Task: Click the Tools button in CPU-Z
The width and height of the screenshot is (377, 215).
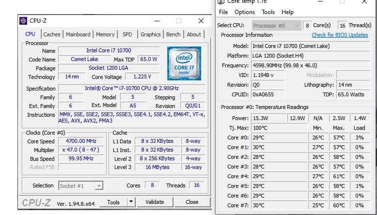Action: [x=113, y=202]
